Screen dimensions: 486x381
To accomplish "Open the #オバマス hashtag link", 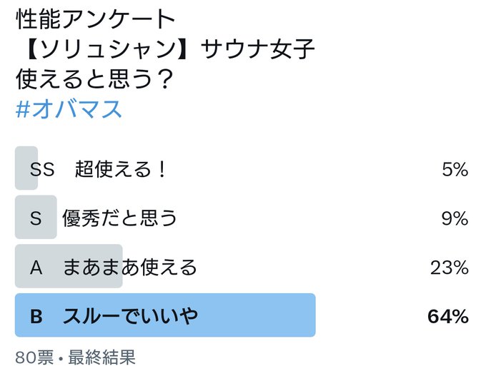I will pos(69,109).
